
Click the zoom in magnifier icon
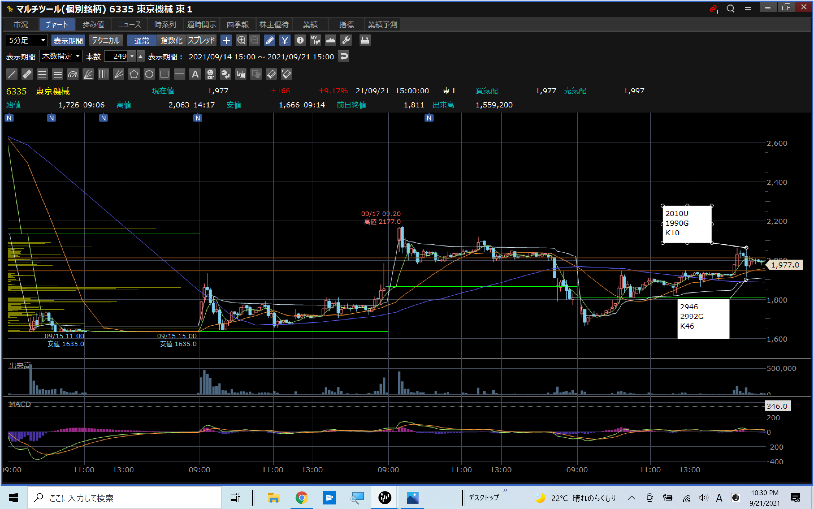click(241, 40)
